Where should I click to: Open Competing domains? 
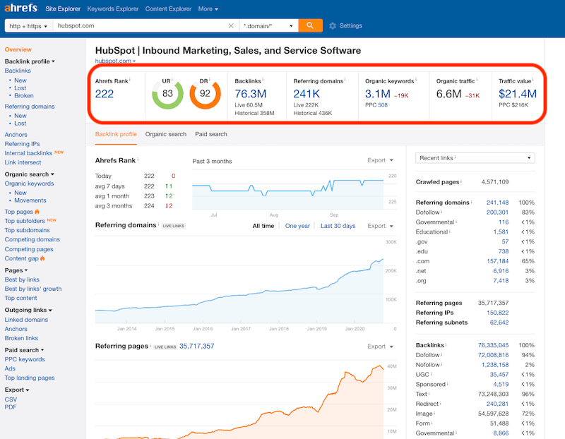(32, 239)
